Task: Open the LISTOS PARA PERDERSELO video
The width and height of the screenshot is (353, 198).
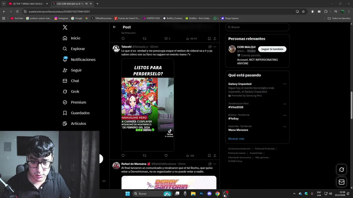Action: 148,105
